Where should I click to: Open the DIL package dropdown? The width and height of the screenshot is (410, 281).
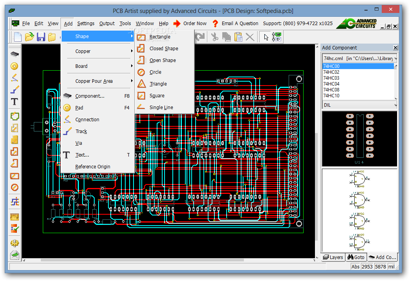coord(359,105)
